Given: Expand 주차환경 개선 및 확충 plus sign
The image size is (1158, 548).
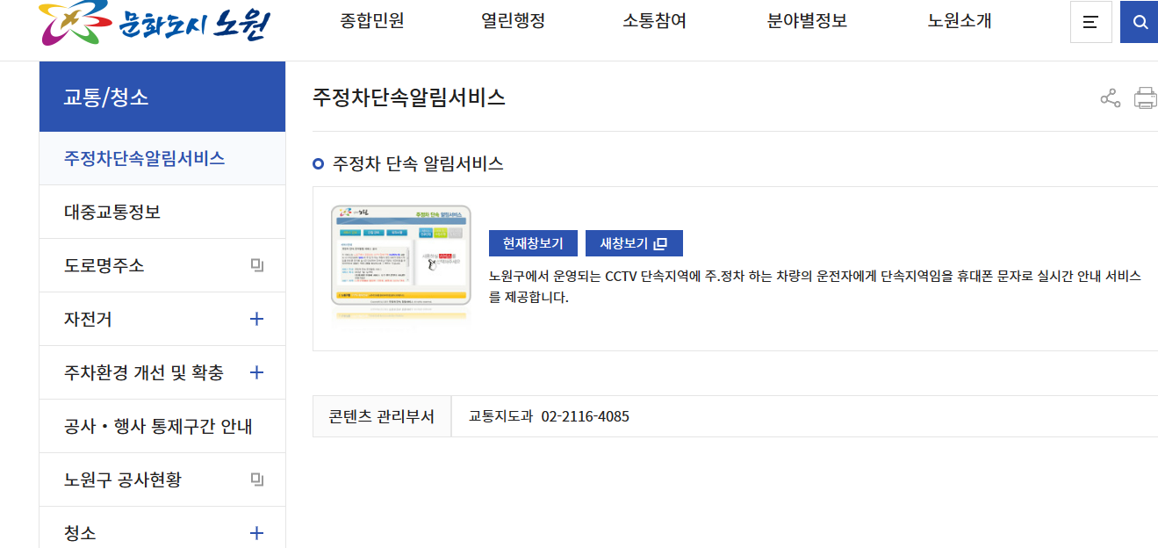Looking at the screenshot, I should point(256,372).
